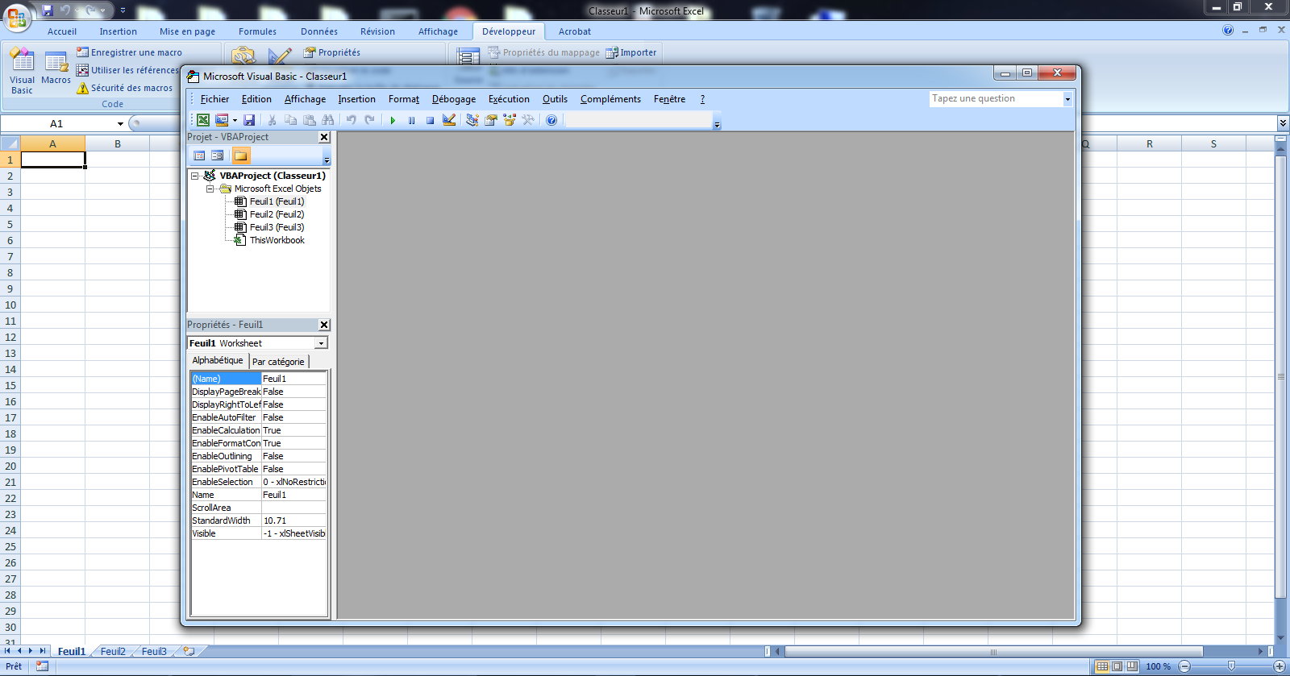Click the Break pause button in VBA toolbar
The width and height of the screenshot is (1290, 676).
click(x=411, y=120)
